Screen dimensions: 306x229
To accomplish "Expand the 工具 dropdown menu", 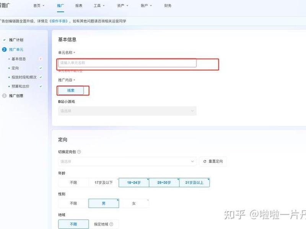I will (99, 6).
